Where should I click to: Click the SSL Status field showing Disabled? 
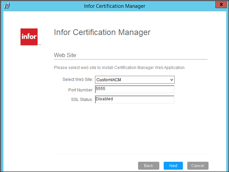pyautogui.click(x=135, y=99)
